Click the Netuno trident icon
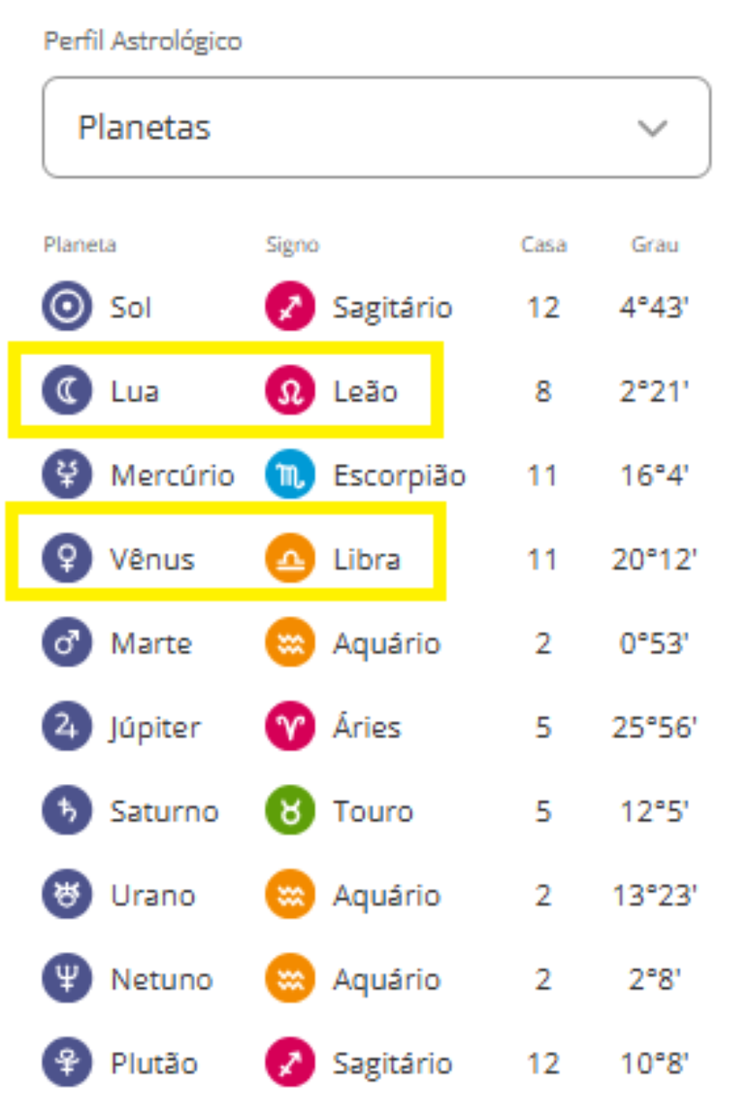Screen dimensions: 751x1113 67,978
